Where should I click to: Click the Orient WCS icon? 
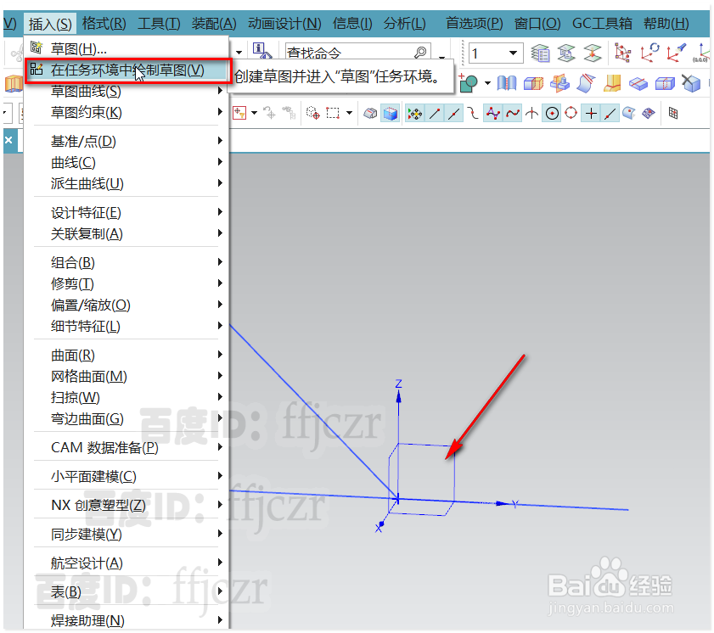[676, 53]
